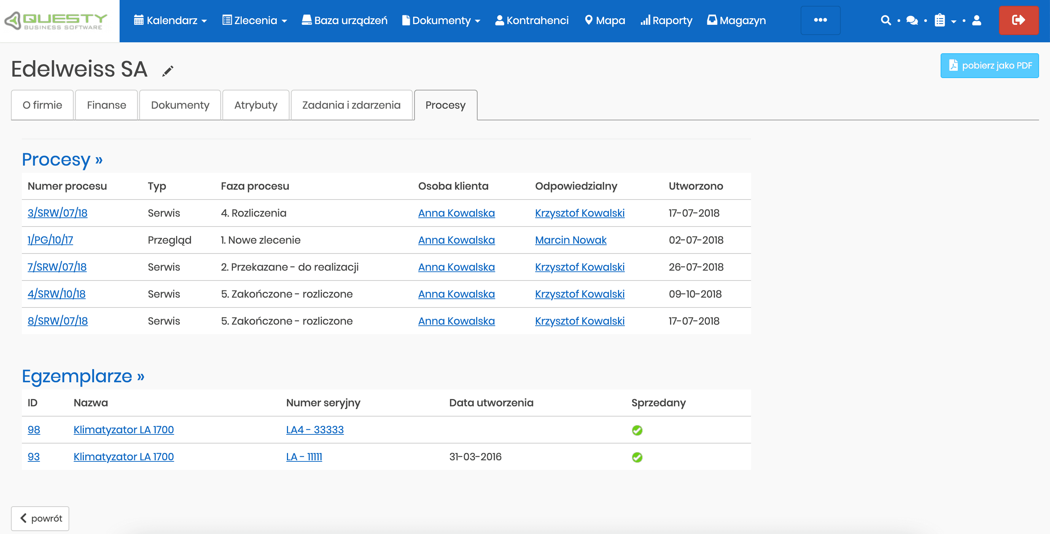1050x534 pixels.
Task: Open Anna Kowalska in row 4/SRW/10/18
Action: 456,293
